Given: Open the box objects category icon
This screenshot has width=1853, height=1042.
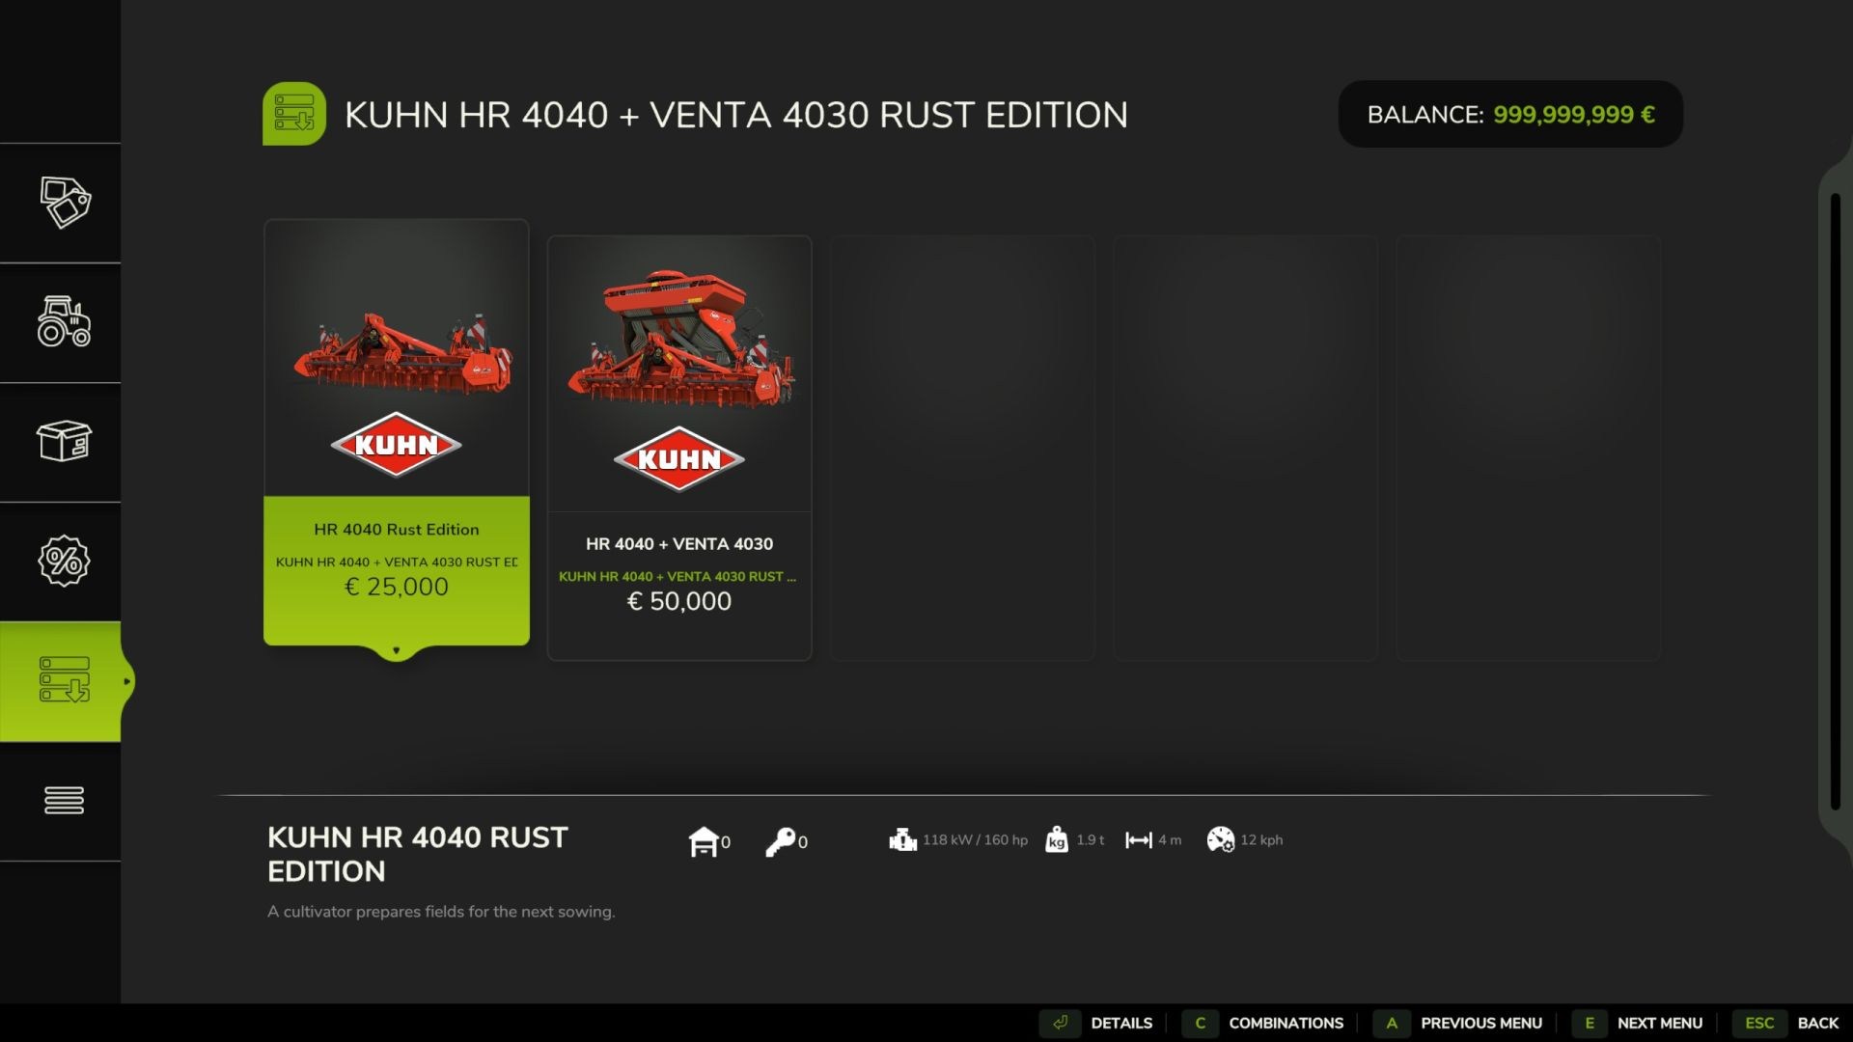Looking at the screenshot, I should [x=65, y=441].
